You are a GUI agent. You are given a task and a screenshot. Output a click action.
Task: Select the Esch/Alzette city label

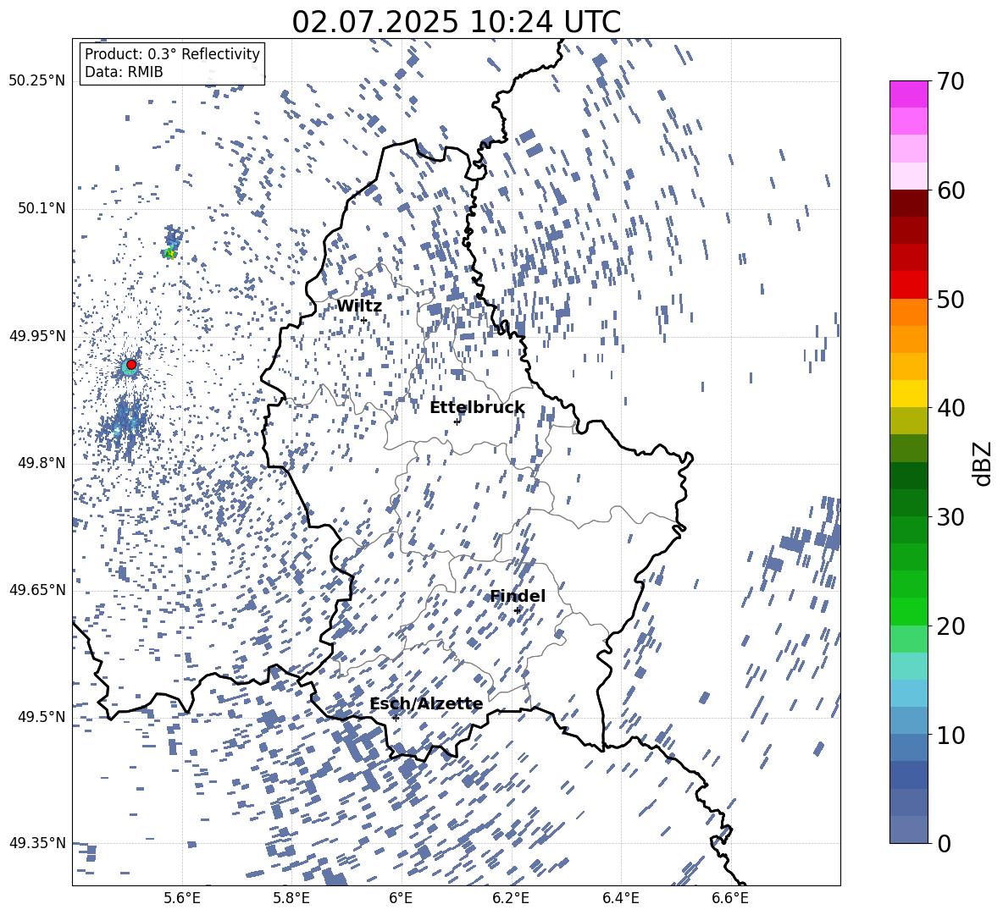tap(426, 703)
